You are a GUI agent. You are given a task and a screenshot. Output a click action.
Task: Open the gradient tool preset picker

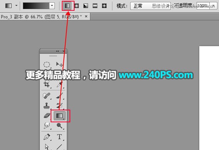[16, 6]
